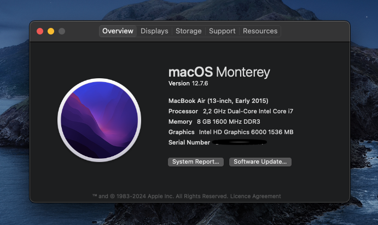The image size is (378, 225).
Task: Click MacBook Air (13-inch, Early 2015) text
Action: tap(218, 101)
